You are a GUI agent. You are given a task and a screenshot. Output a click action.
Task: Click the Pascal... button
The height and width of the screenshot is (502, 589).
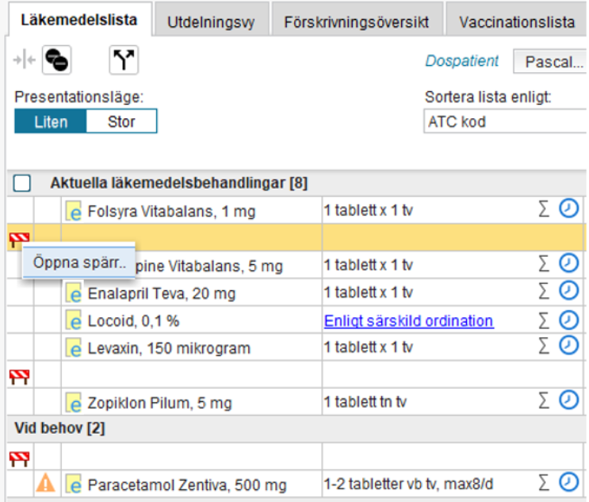click(x=552, y=61)
